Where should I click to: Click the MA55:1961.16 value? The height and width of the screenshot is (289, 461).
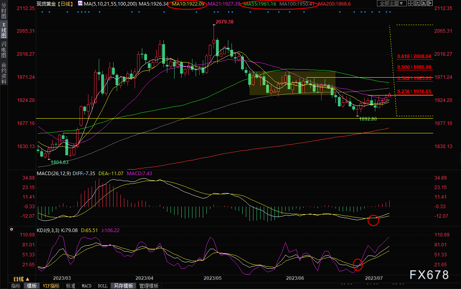click(x=260, y=4)
